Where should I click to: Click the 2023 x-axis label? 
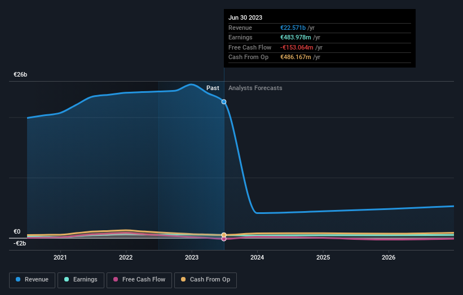[x=192, y=257]
